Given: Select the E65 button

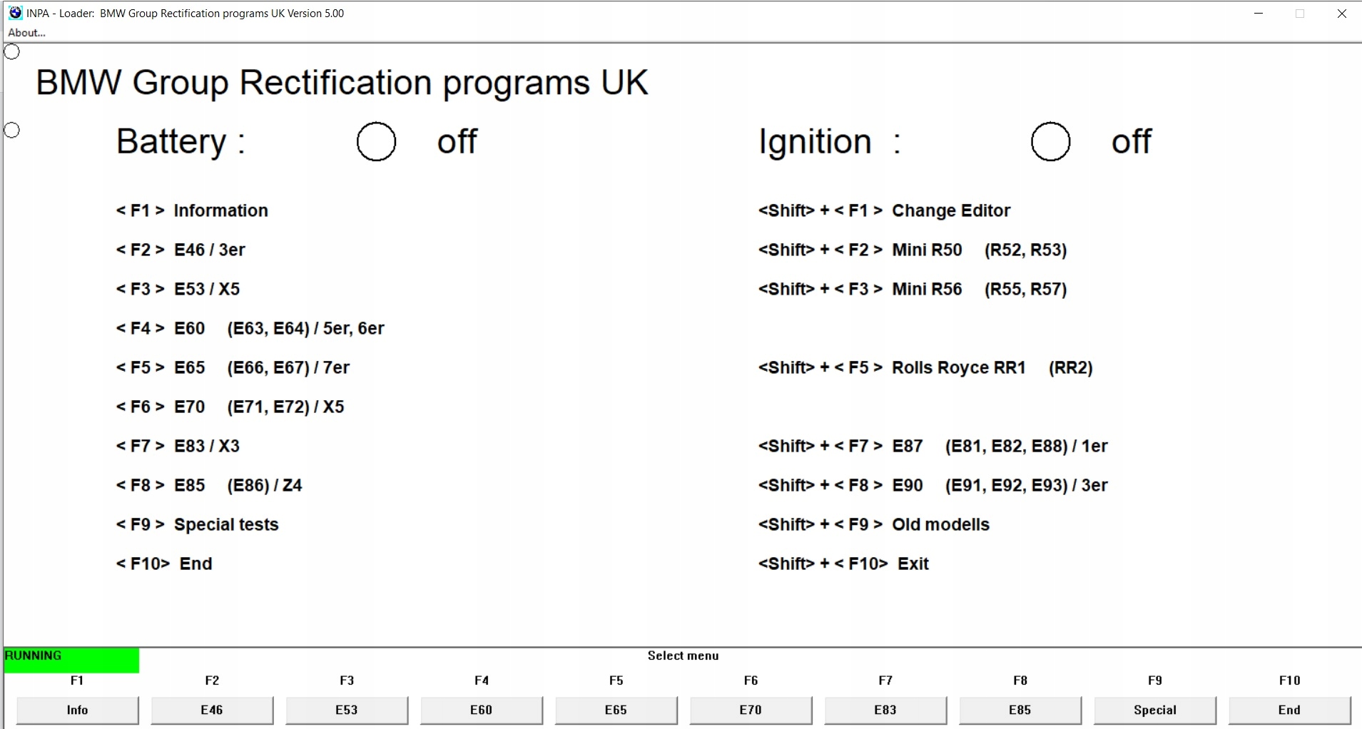Looking at the screenshot, I should pyautogui.click(x=616, y=710).
